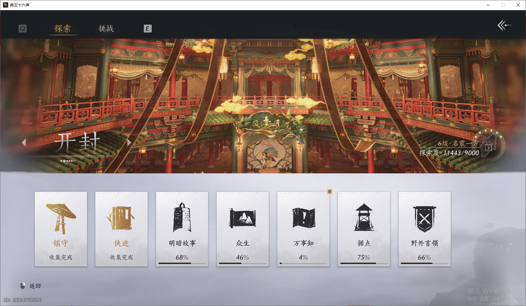The width and height of the screenshot is (526, 306).
Task: Switch to the 挑战 tab
Action: click(x=106, y=29)
